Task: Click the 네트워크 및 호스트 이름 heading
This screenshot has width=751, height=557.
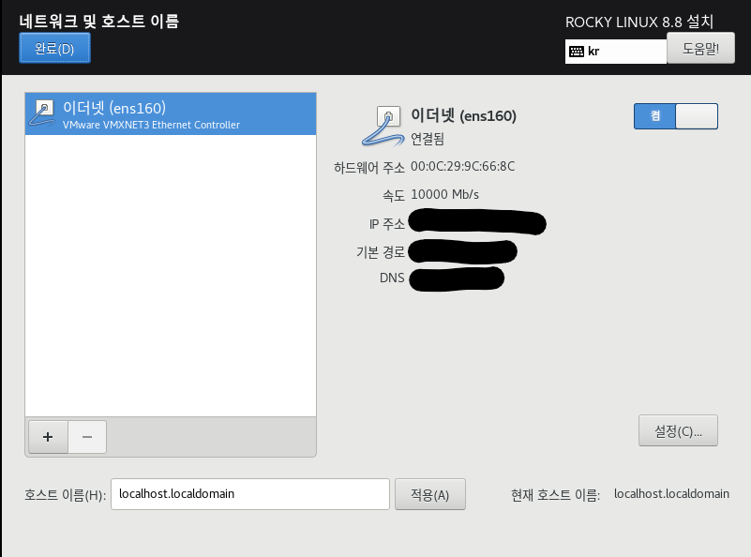Action: (x=99, y=21)
